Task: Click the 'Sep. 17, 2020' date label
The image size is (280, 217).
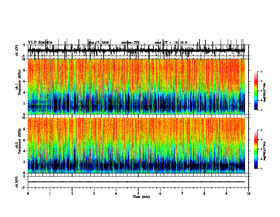Action: pos(99,43)
